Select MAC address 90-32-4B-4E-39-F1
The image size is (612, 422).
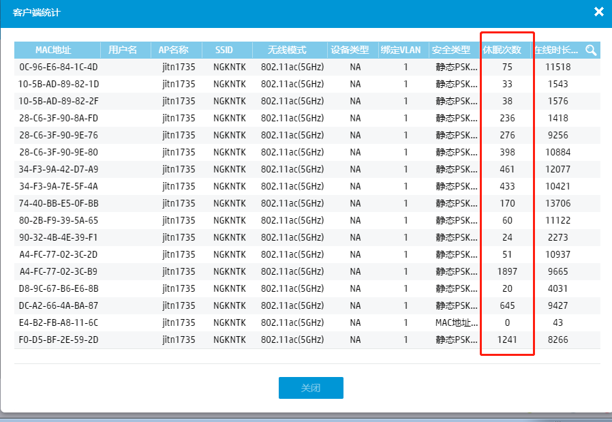pyautogui.click(x=59, y=238)
